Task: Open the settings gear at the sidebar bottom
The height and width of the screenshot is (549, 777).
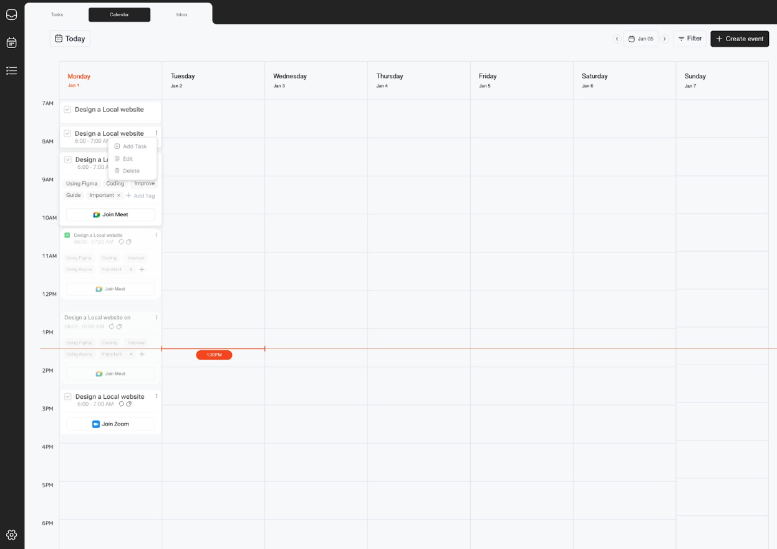Action: pyautogui.click(x=11, y=535)
